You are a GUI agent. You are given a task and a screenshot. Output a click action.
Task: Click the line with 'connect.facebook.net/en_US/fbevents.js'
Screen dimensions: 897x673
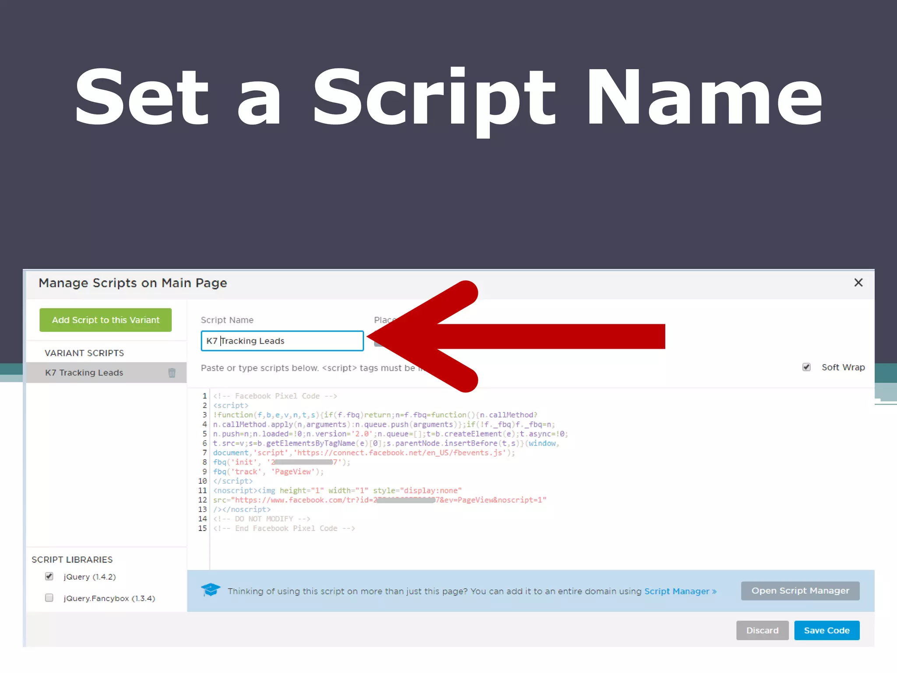pos(364,453)
